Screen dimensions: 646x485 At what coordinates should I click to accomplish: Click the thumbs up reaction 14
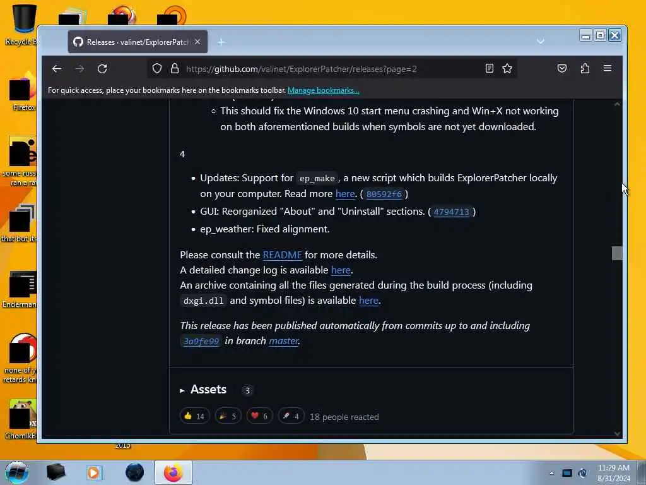[x=194, y=416]
